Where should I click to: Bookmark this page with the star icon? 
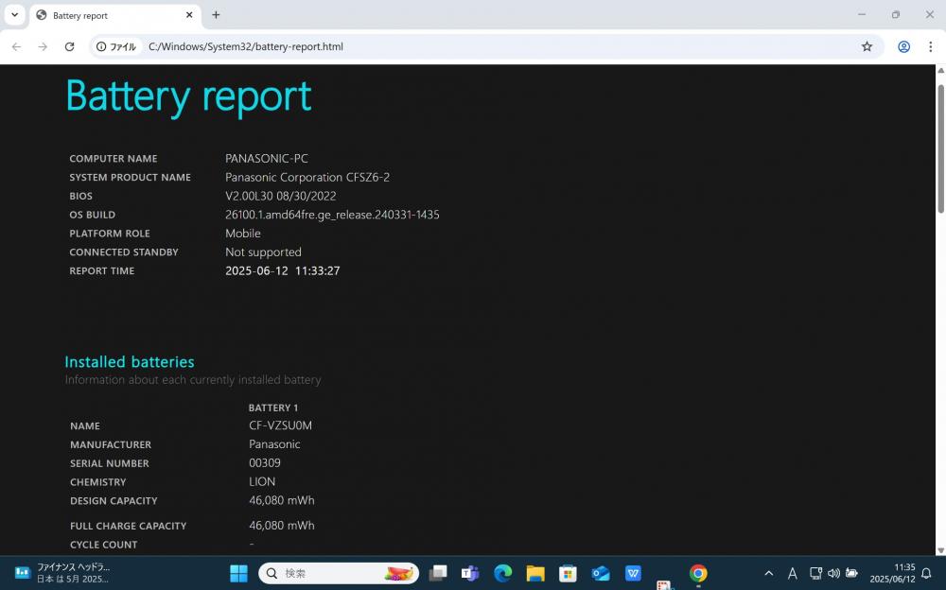867,46
